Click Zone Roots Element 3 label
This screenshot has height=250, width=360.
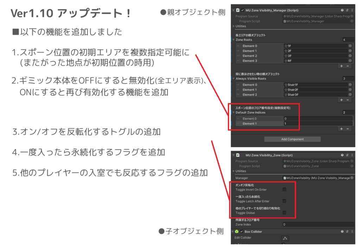tap(250, 61)
